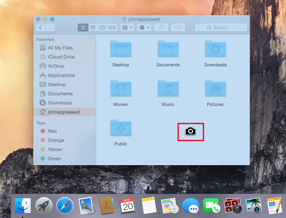Open the Action gear menu
Image resolution: width=286 pixels, height=218 pixels.
(x=144, y=28)
